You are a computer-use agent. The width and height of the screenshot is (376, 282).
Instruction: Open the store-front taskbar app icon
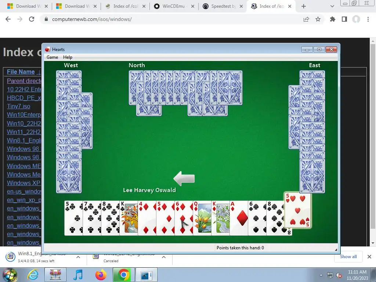[55, 275]
